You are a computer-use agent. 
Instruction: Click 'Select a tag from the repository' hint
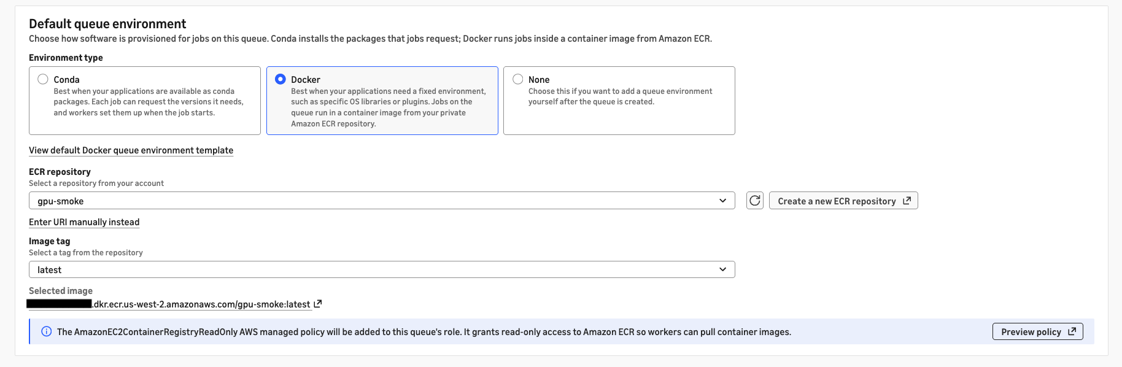86,253
